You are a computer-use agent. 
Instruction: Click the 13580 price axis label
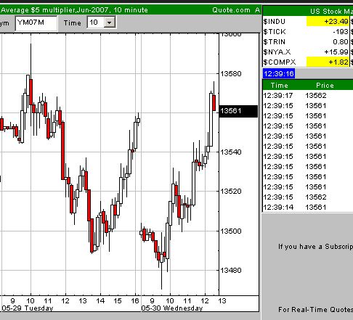point(231,73)
